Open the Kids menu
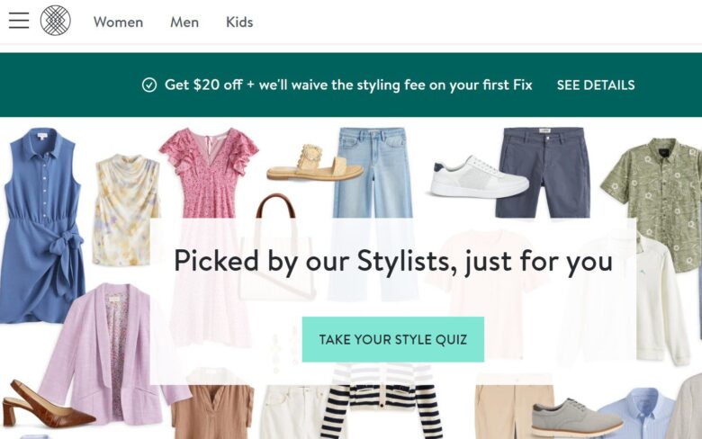The width and height of the screenshot is (702, 439). pos(239,22)
